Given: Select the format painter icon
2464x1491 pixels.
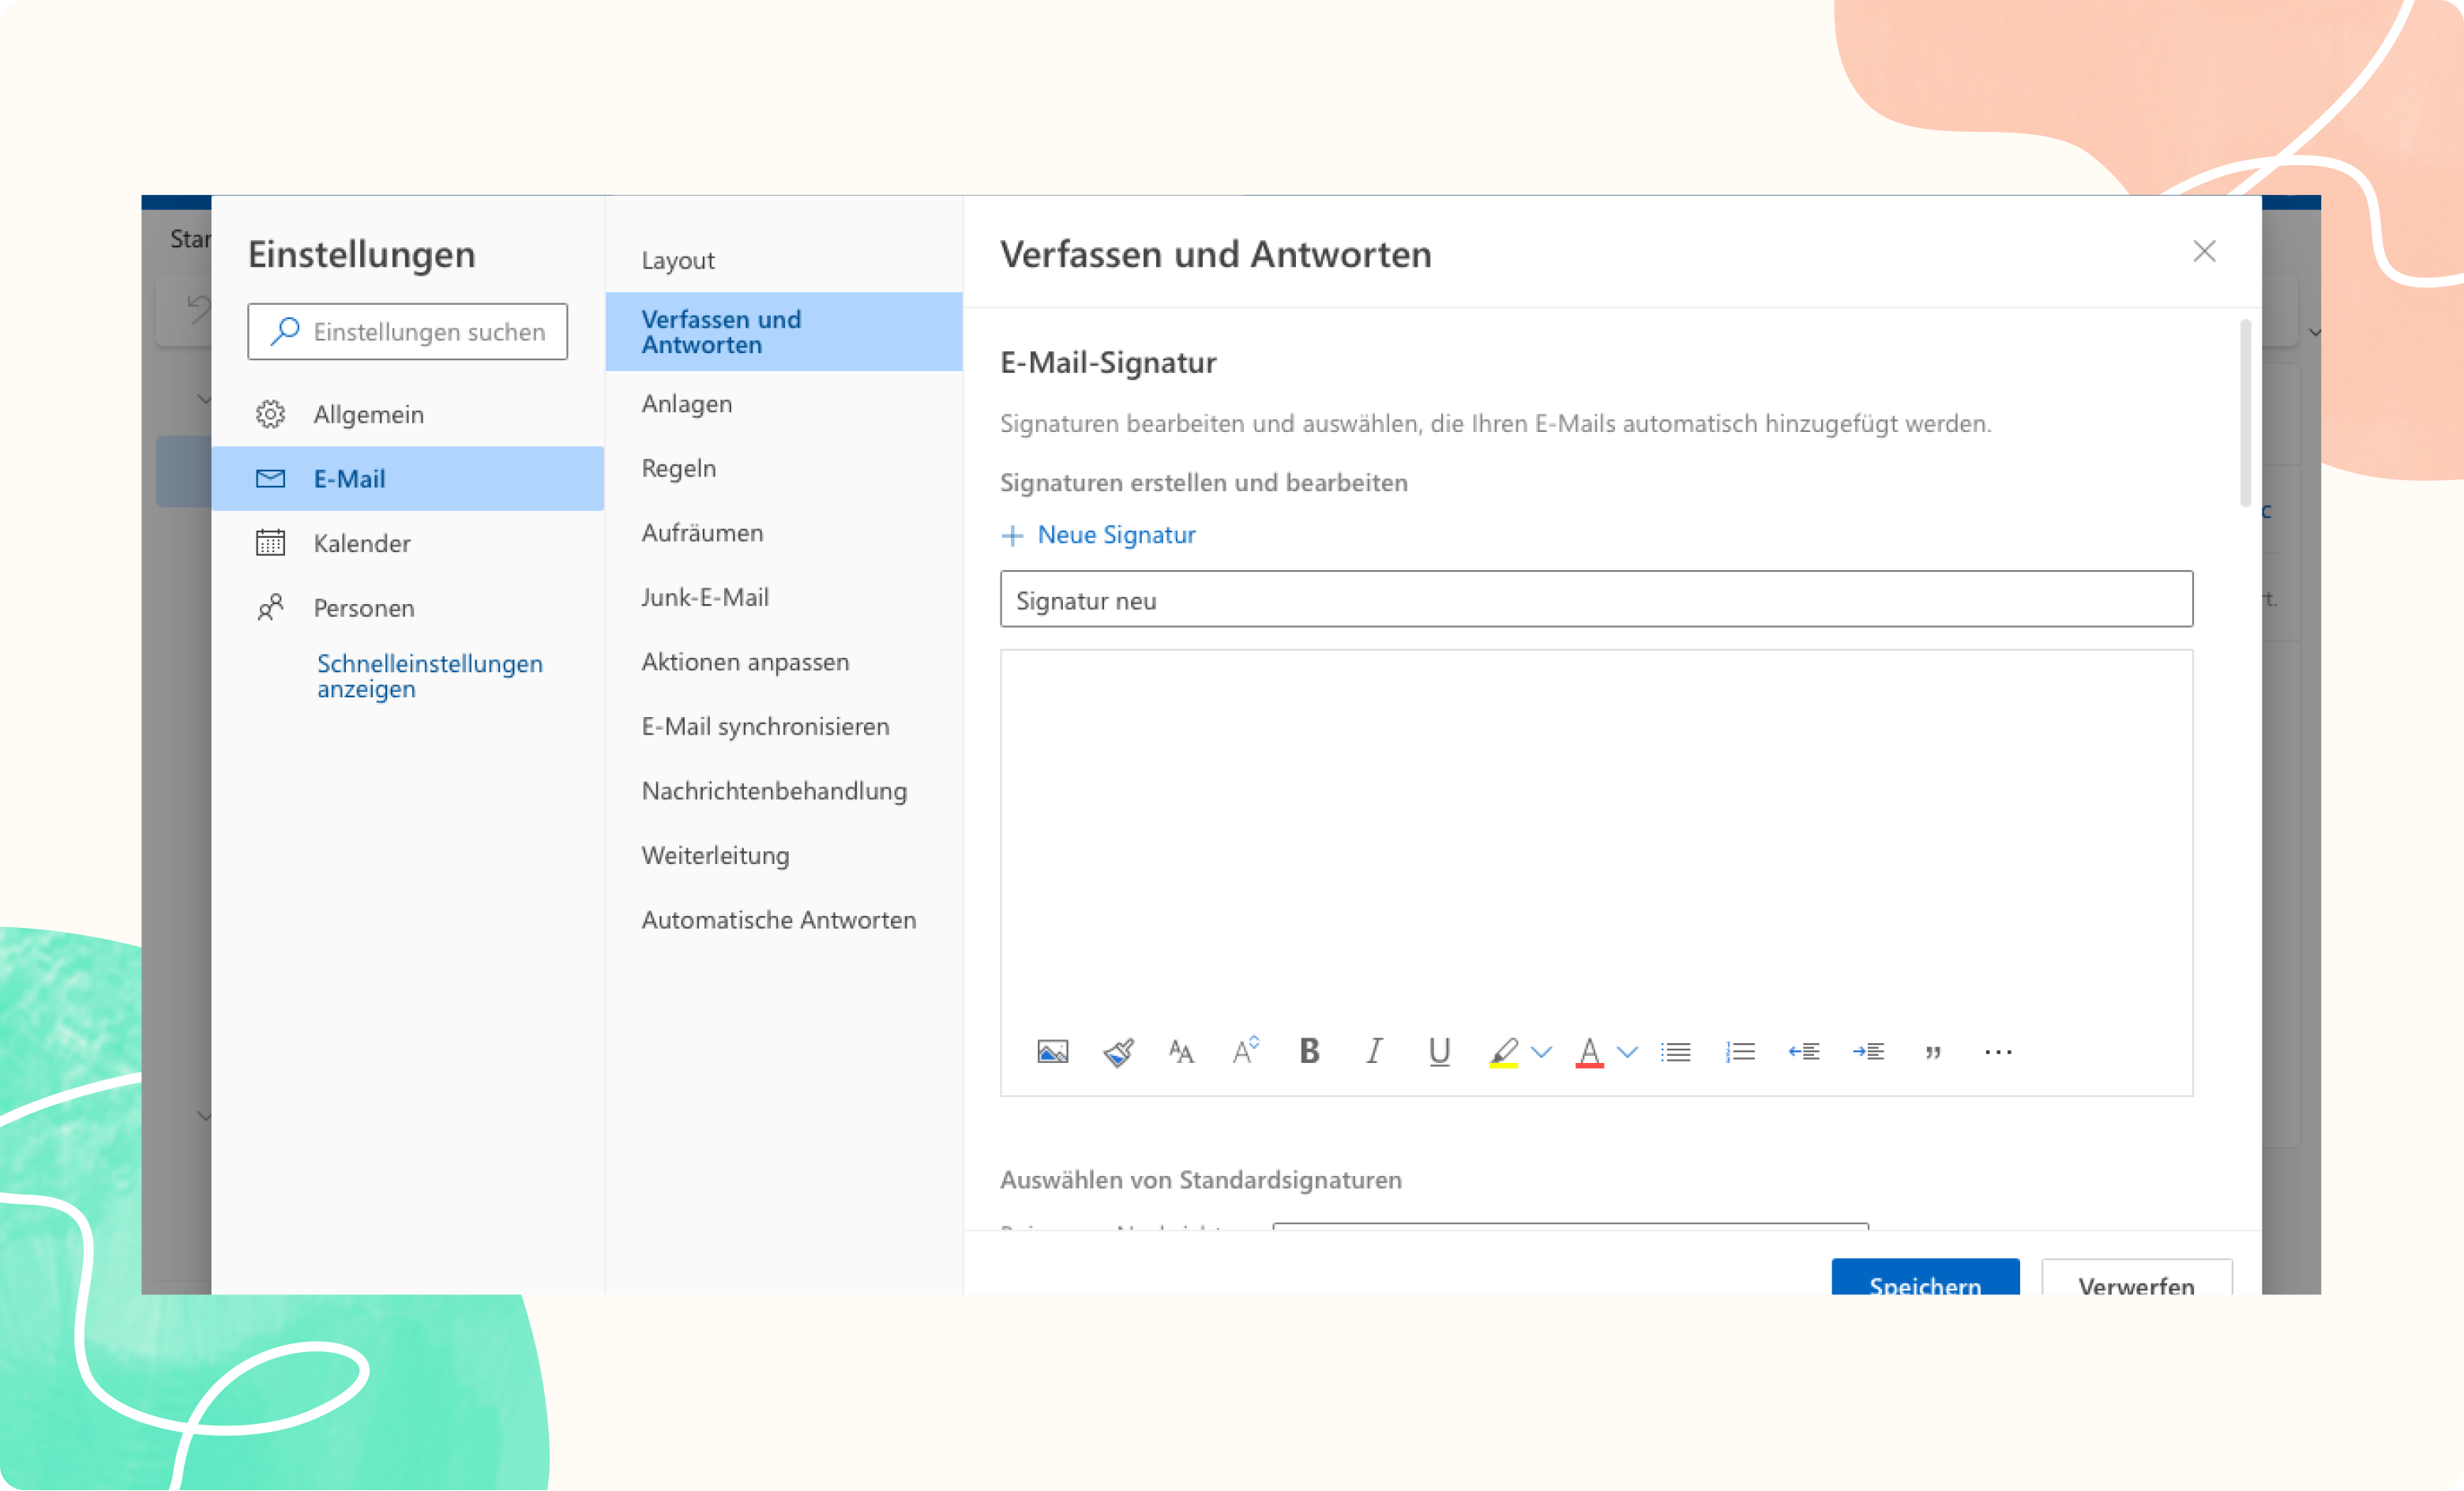Looking at the screenshot, I should tap(1117, 1051).
